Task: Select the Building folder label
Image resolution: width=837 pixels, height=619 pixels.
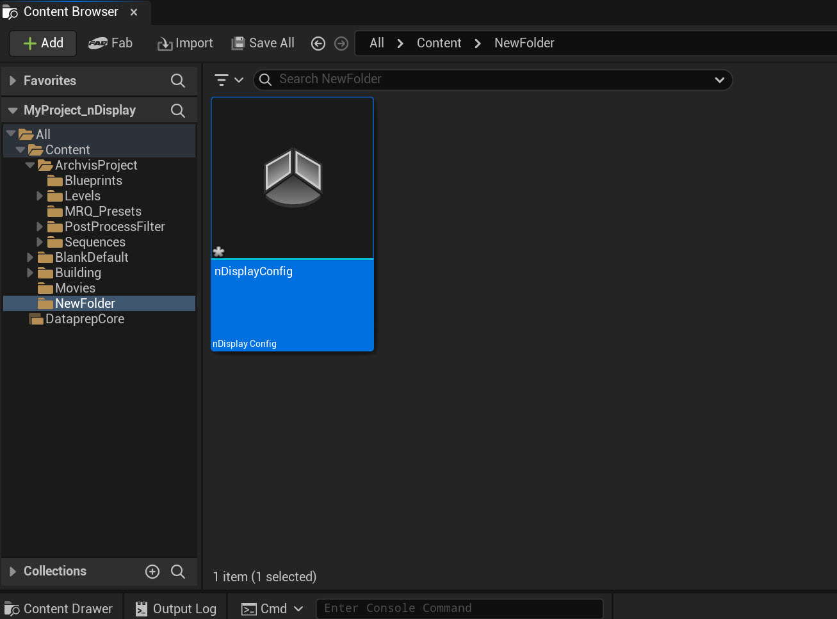Action: pyautogui.click(x=78, y=273)
